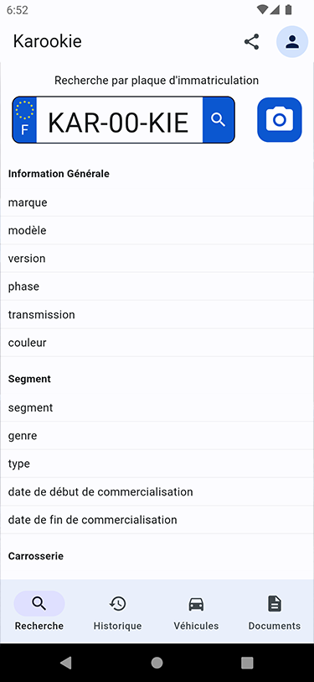Tap the share icon in header

(x=251, y=42)
